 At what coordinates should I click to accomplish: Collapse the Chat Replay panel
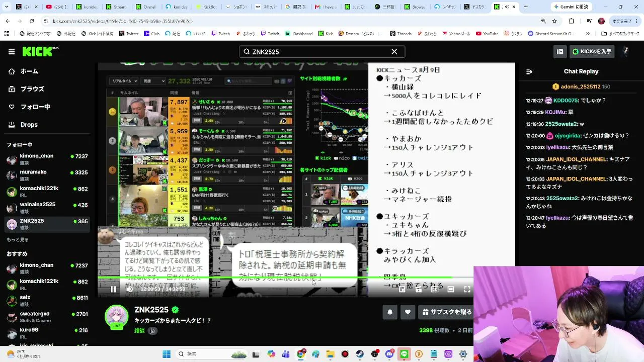pos(529,71)
